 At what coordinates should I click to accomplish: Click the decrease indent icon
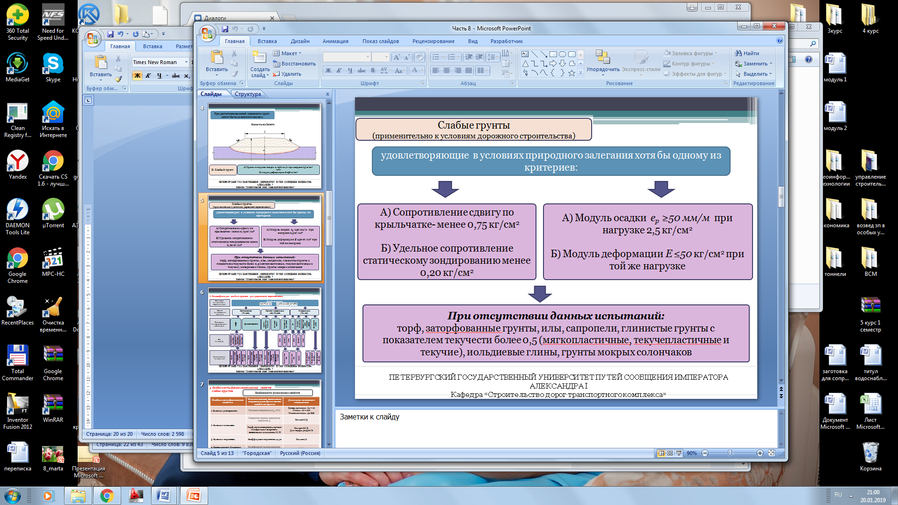point(469,57)
